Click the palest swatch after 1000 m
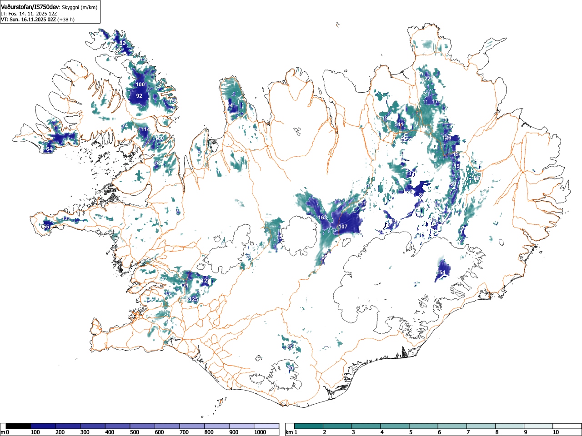 (266, 426)
